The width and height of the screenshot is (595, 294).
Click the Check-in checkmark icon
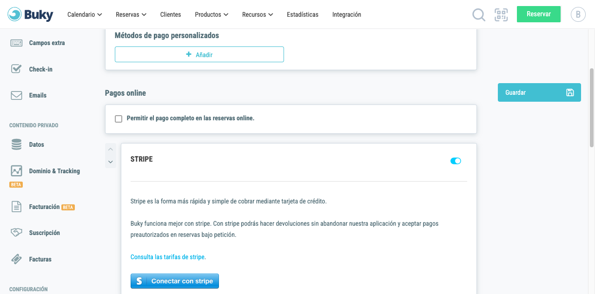16,69
